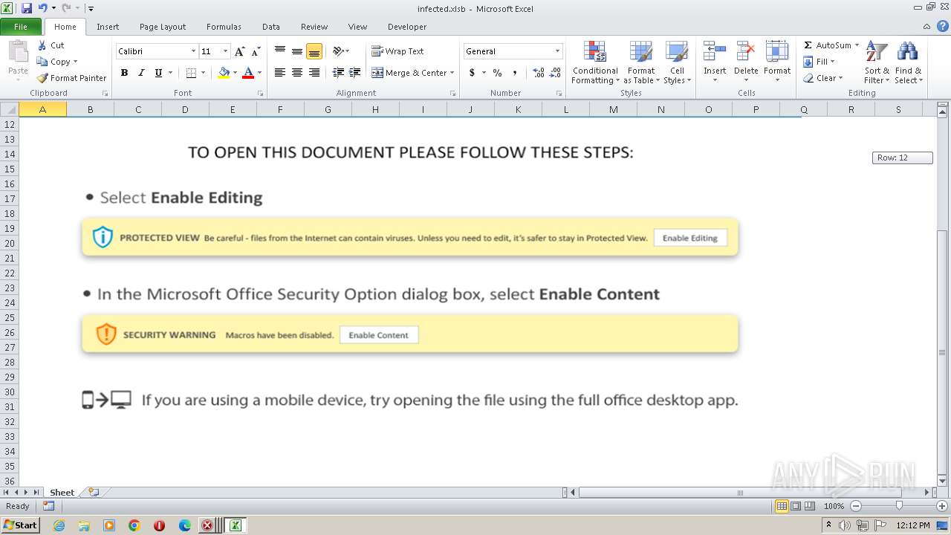Expand the Fill Color dropdown arrow
Viewport: 951px width, 535px height.
[x=235, y=73]
